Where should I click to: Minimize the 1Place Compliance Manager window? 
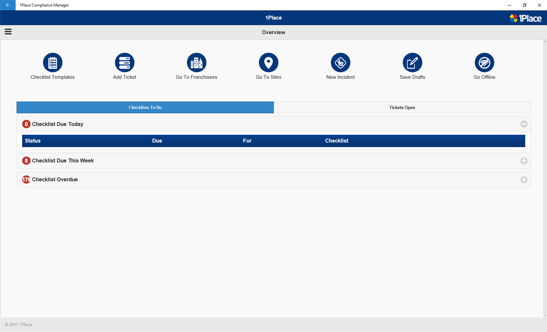pos(510,5)
